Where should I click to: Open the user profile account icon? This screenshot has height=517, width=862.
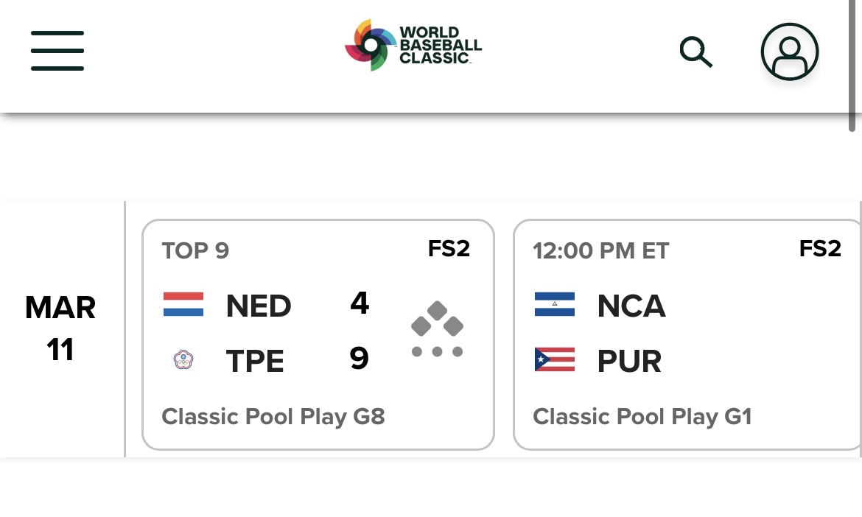[x=790, y=52]
